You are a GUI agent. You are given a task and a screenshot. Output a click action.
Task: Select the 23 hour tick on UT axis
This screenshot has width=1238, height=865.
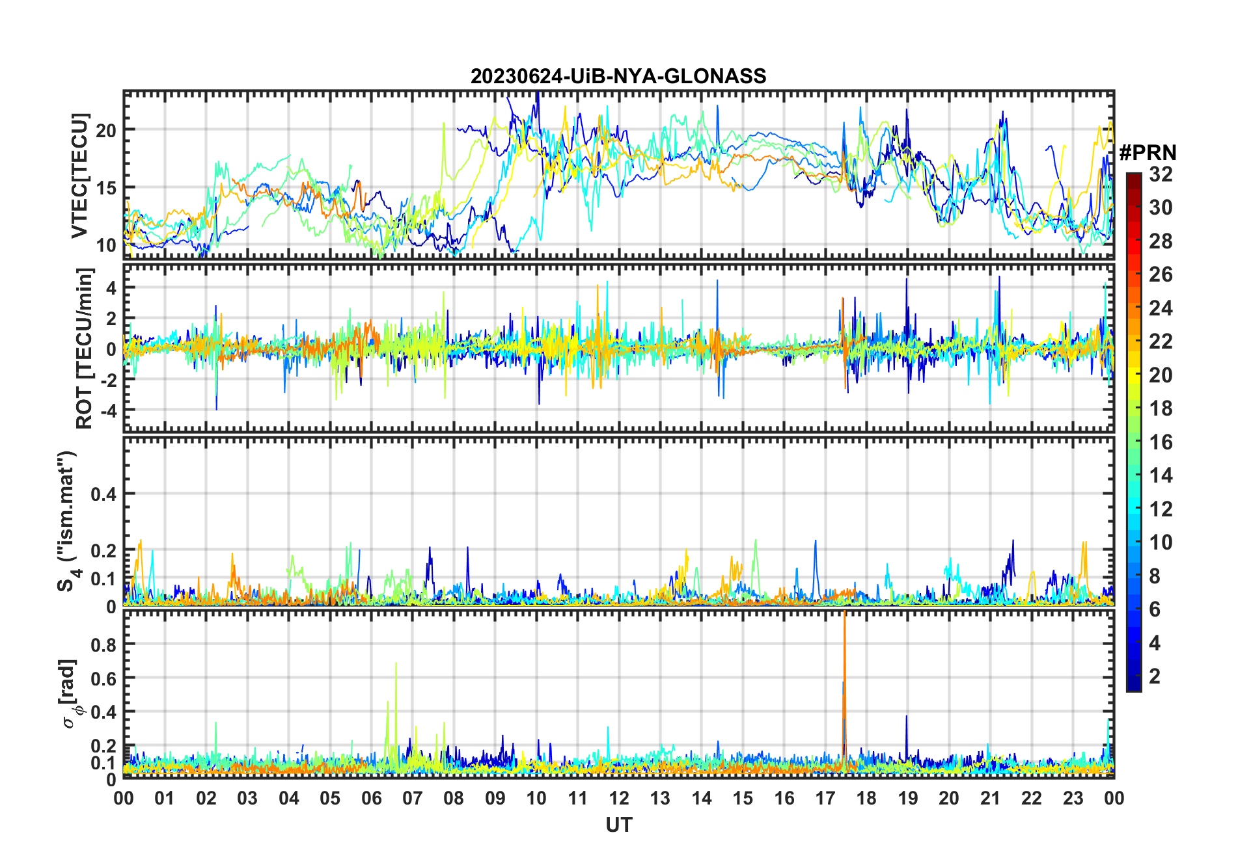point(1073,799)
